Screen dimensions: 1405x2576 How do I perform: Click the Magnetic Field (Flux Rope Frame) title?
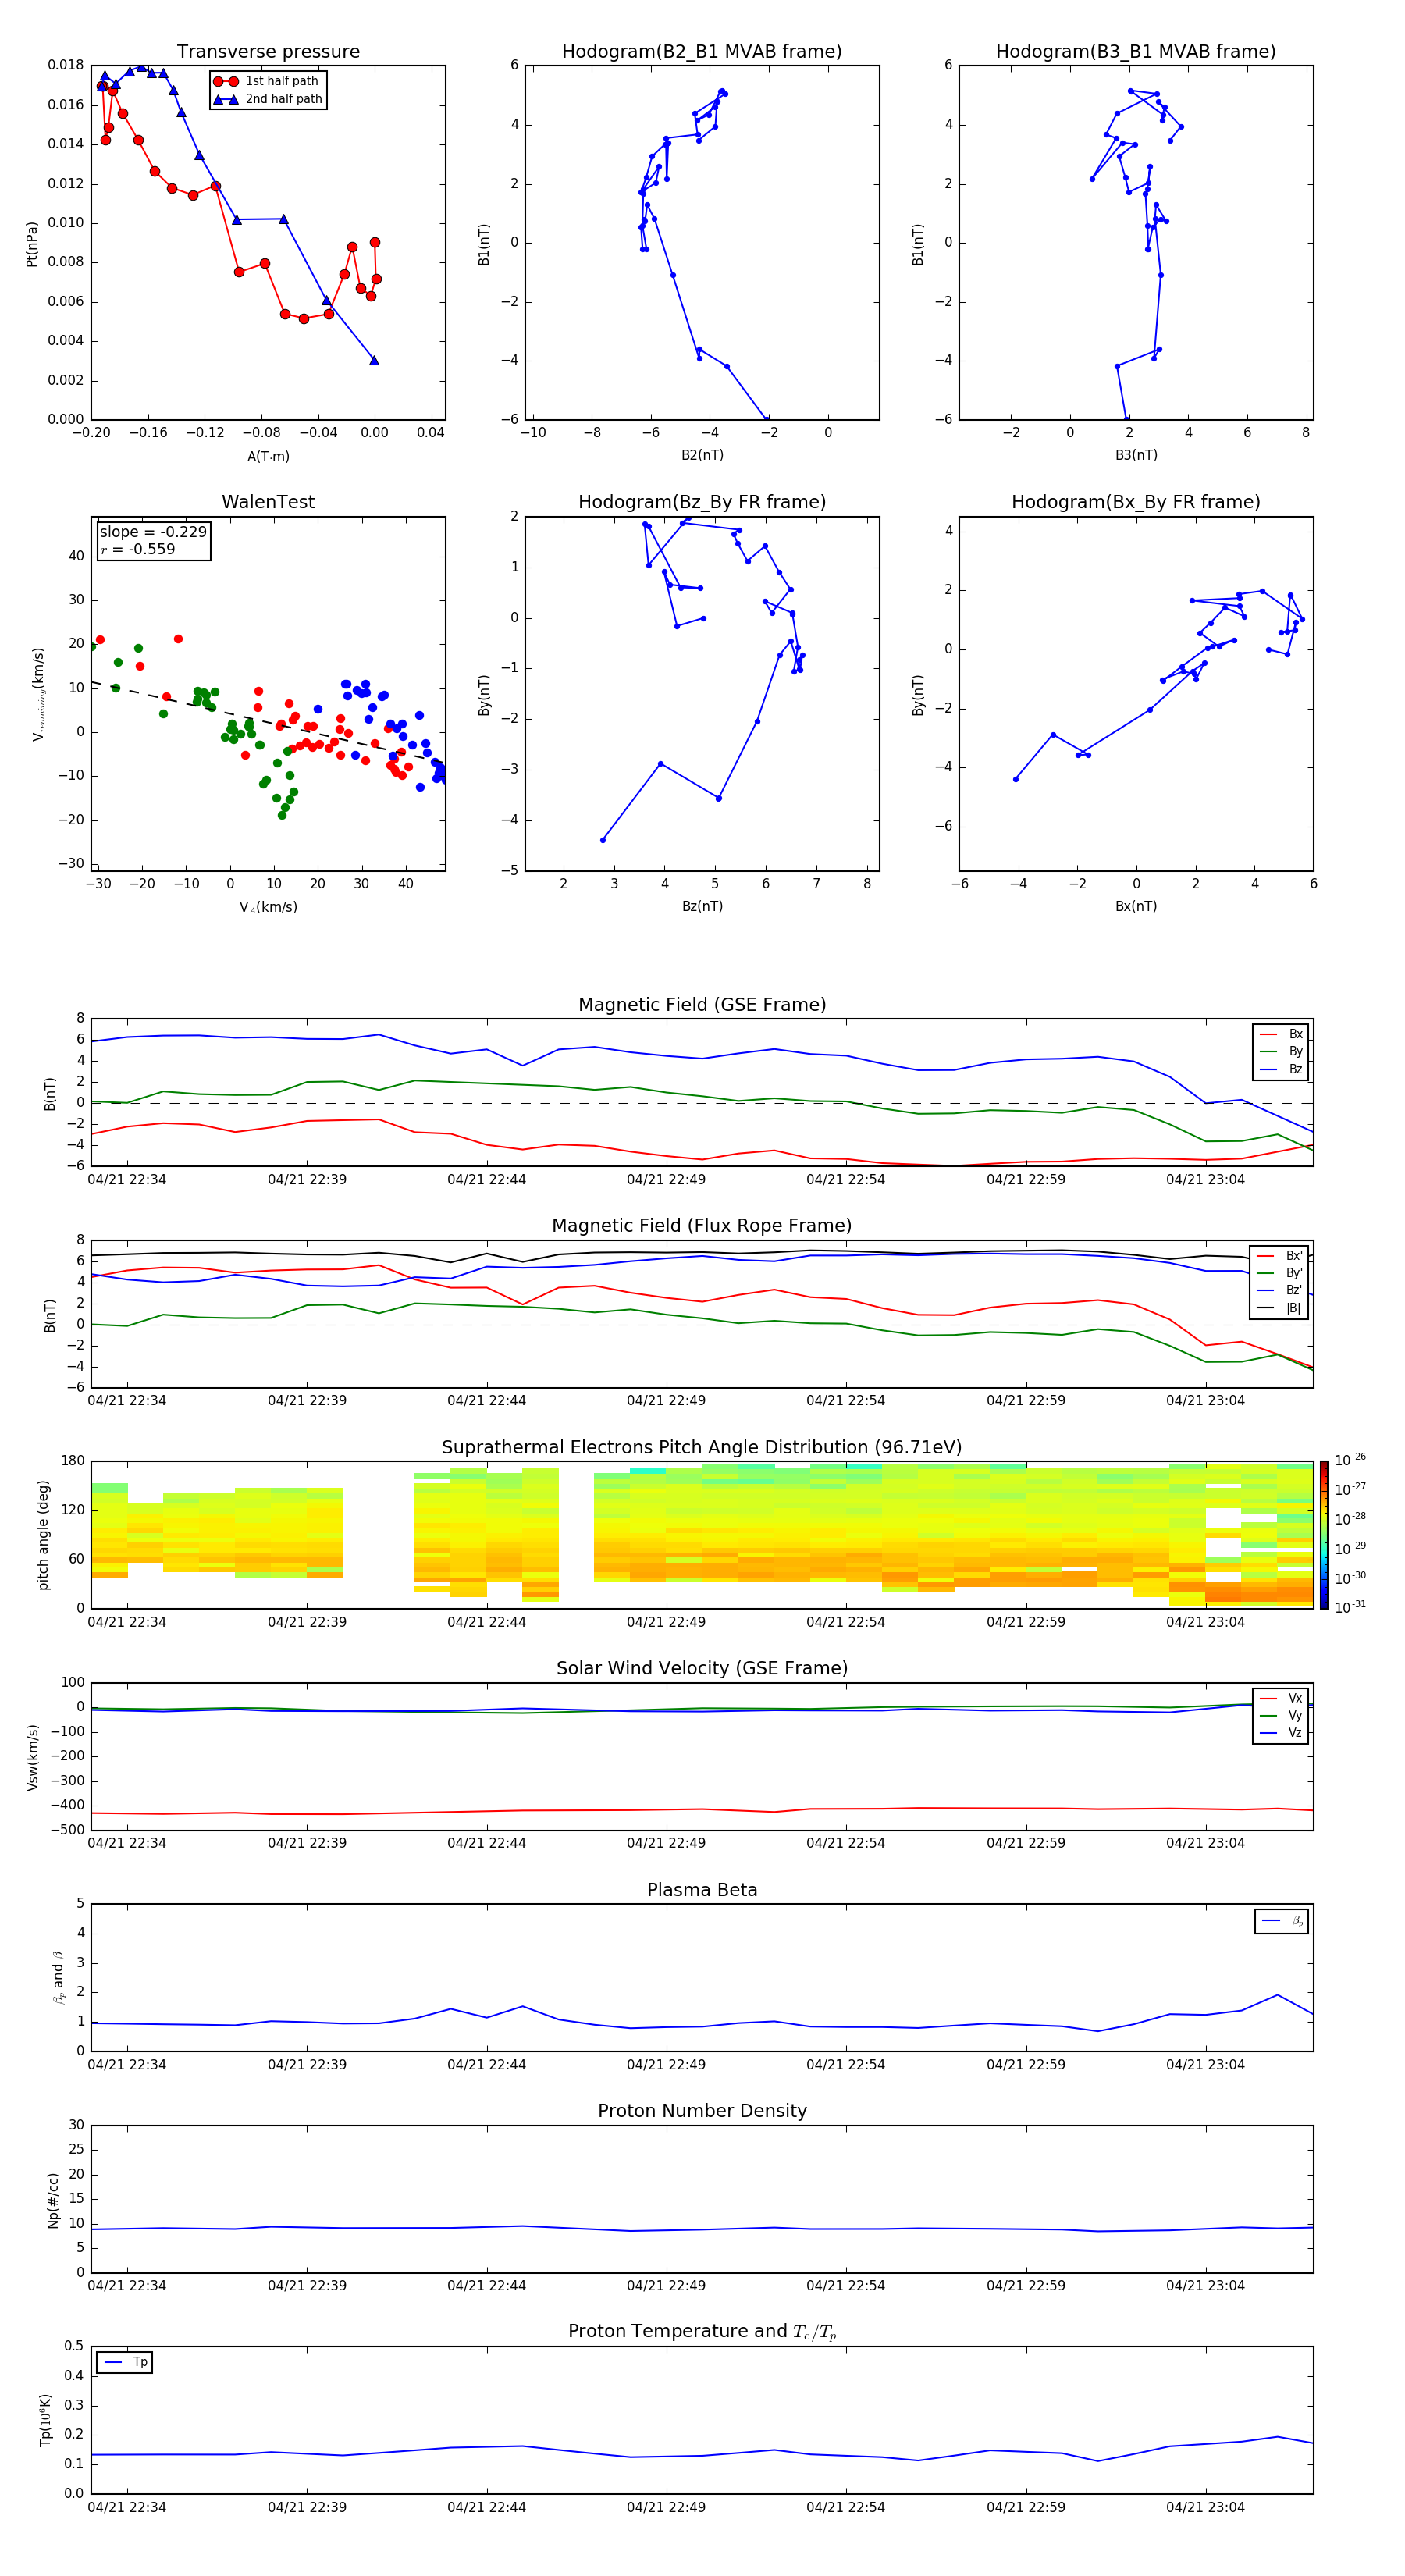tap(702, 1226)
